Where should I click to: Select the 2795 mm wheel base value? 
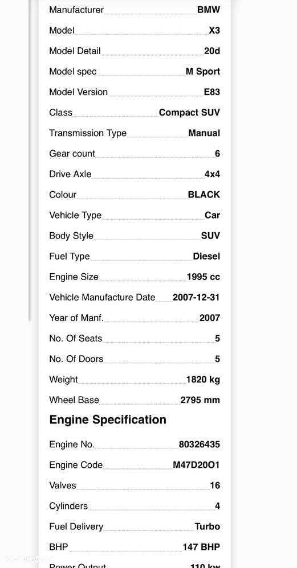pos(200,400)
